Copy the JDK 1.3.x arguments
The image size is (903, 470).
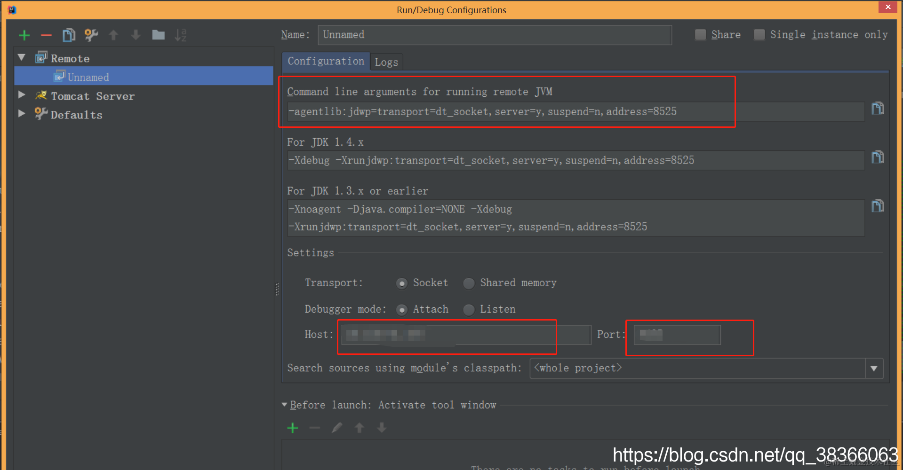point(878,206)
